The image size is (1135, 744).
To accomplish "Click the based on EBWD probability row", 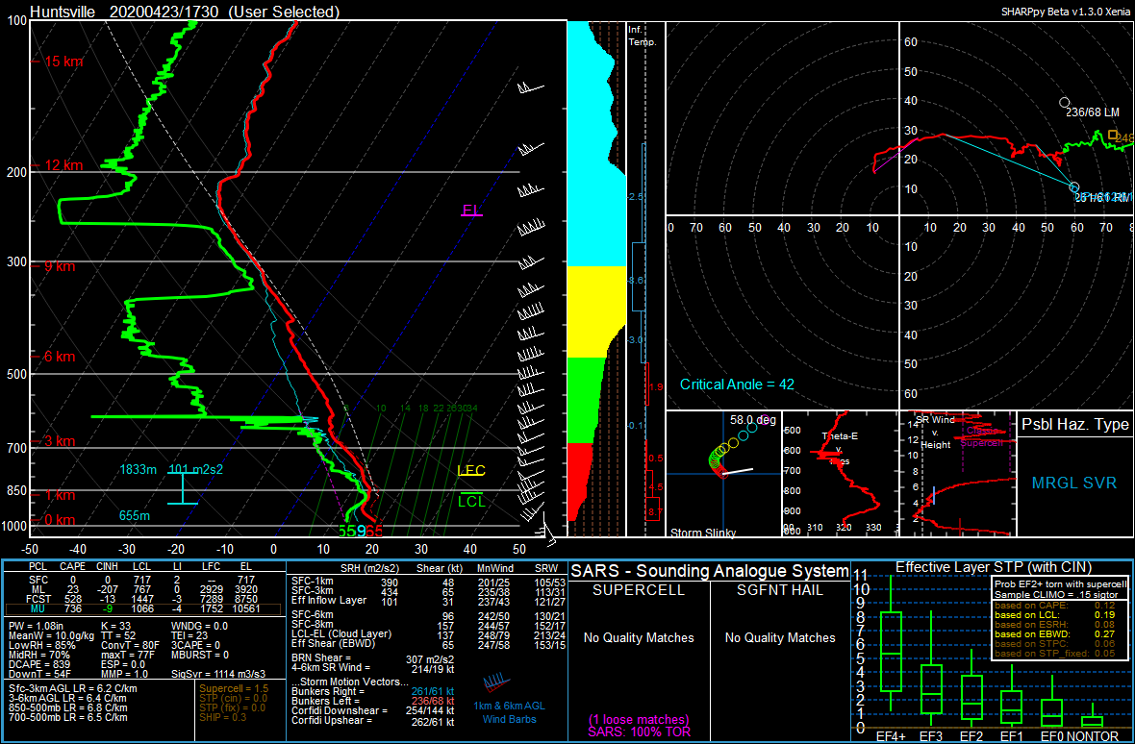I will click(x=1057, y=633).
